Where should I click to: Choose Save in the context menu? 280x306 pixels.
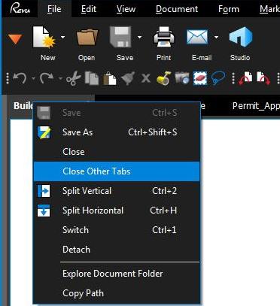(117, 113)
